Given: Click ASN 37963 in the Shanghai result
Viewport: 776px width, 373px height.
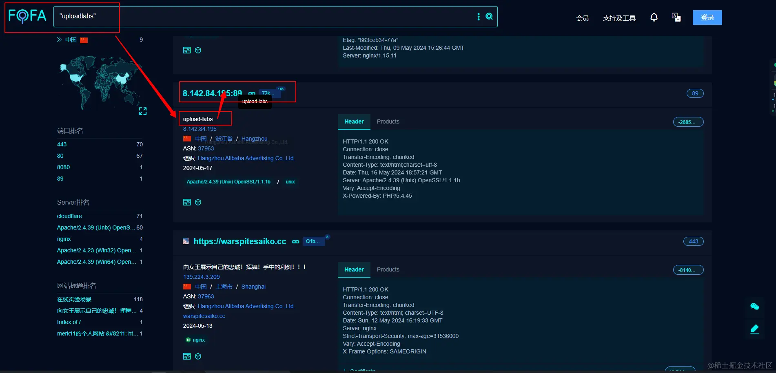Looking at the screenshot, I should pyautogui.click(x=206, y=296).
